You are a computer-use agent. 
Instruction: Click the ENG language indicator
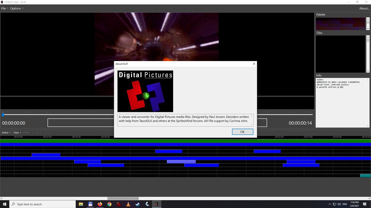[x=345, y=204]
